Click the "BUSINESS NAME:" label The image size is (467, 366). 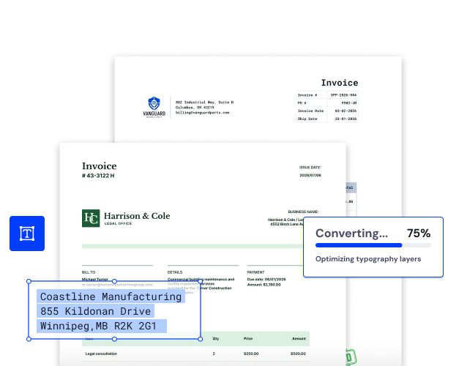303,212
